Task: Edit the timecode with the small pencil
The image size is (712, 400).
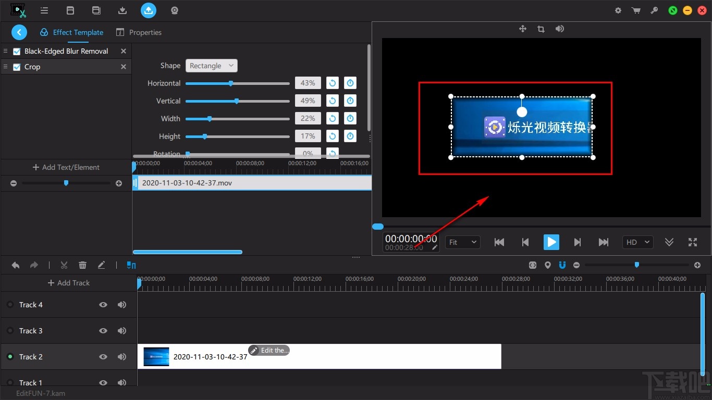Action: pyautogui.click(x=435, y=247)
